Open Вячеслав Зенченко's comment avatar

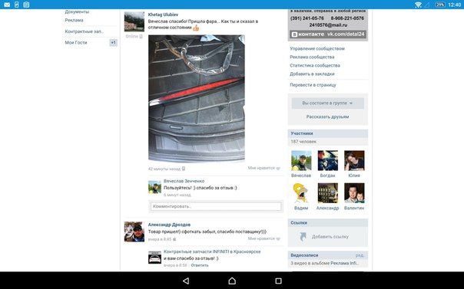[154, 187]
